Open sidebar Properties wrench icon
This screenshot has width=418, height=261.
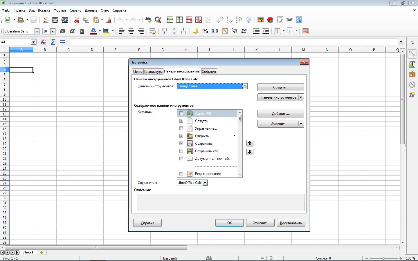pos(412,54)
